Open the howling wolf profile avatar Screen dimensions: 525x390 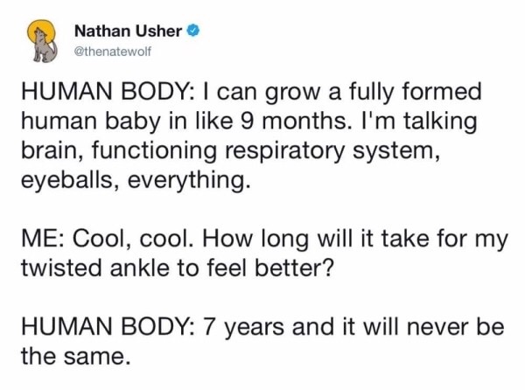point(42,41)
